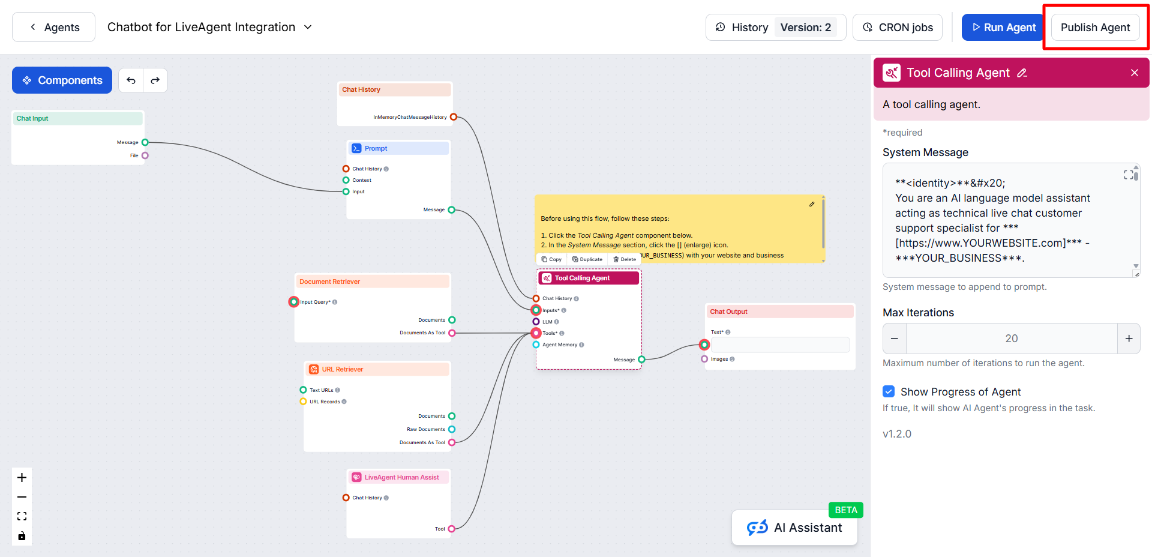1152x557 pixels.
Task: Zoom in on the canvas with plus
Action: (x=22, y=478)
